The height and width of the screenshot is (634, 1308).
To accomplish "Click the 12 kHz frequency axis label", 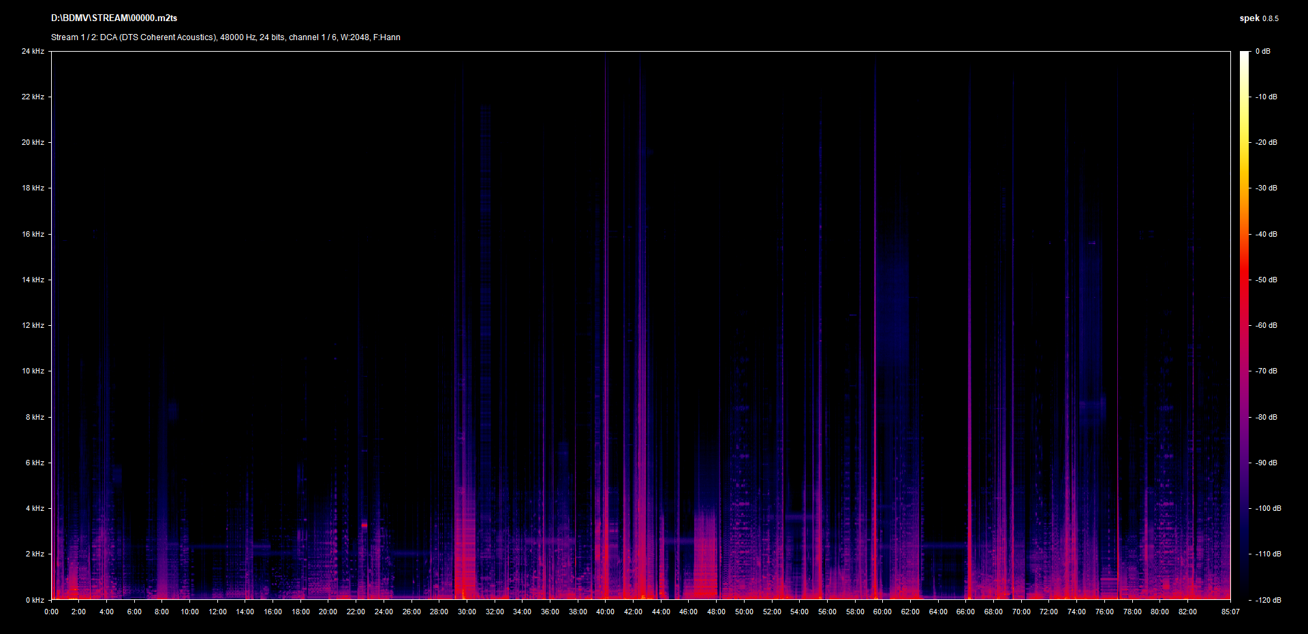I will coord(33,325).
